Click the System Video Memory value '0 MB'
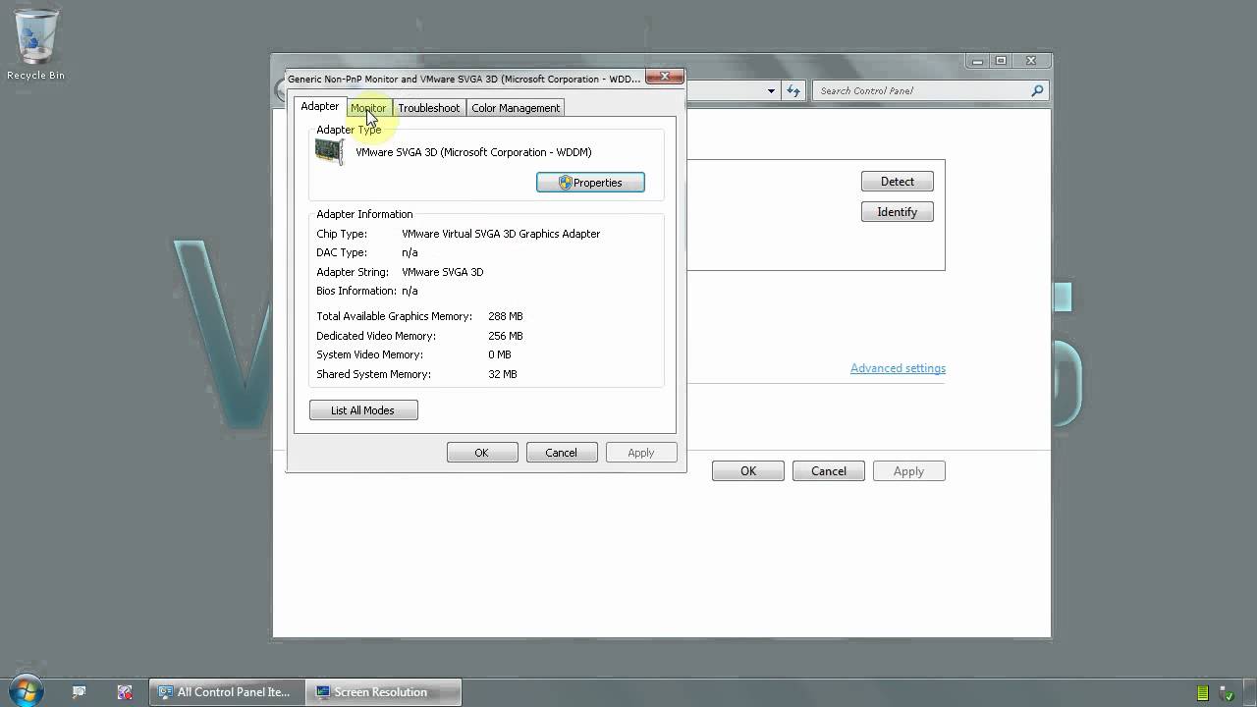 point(500,354)
